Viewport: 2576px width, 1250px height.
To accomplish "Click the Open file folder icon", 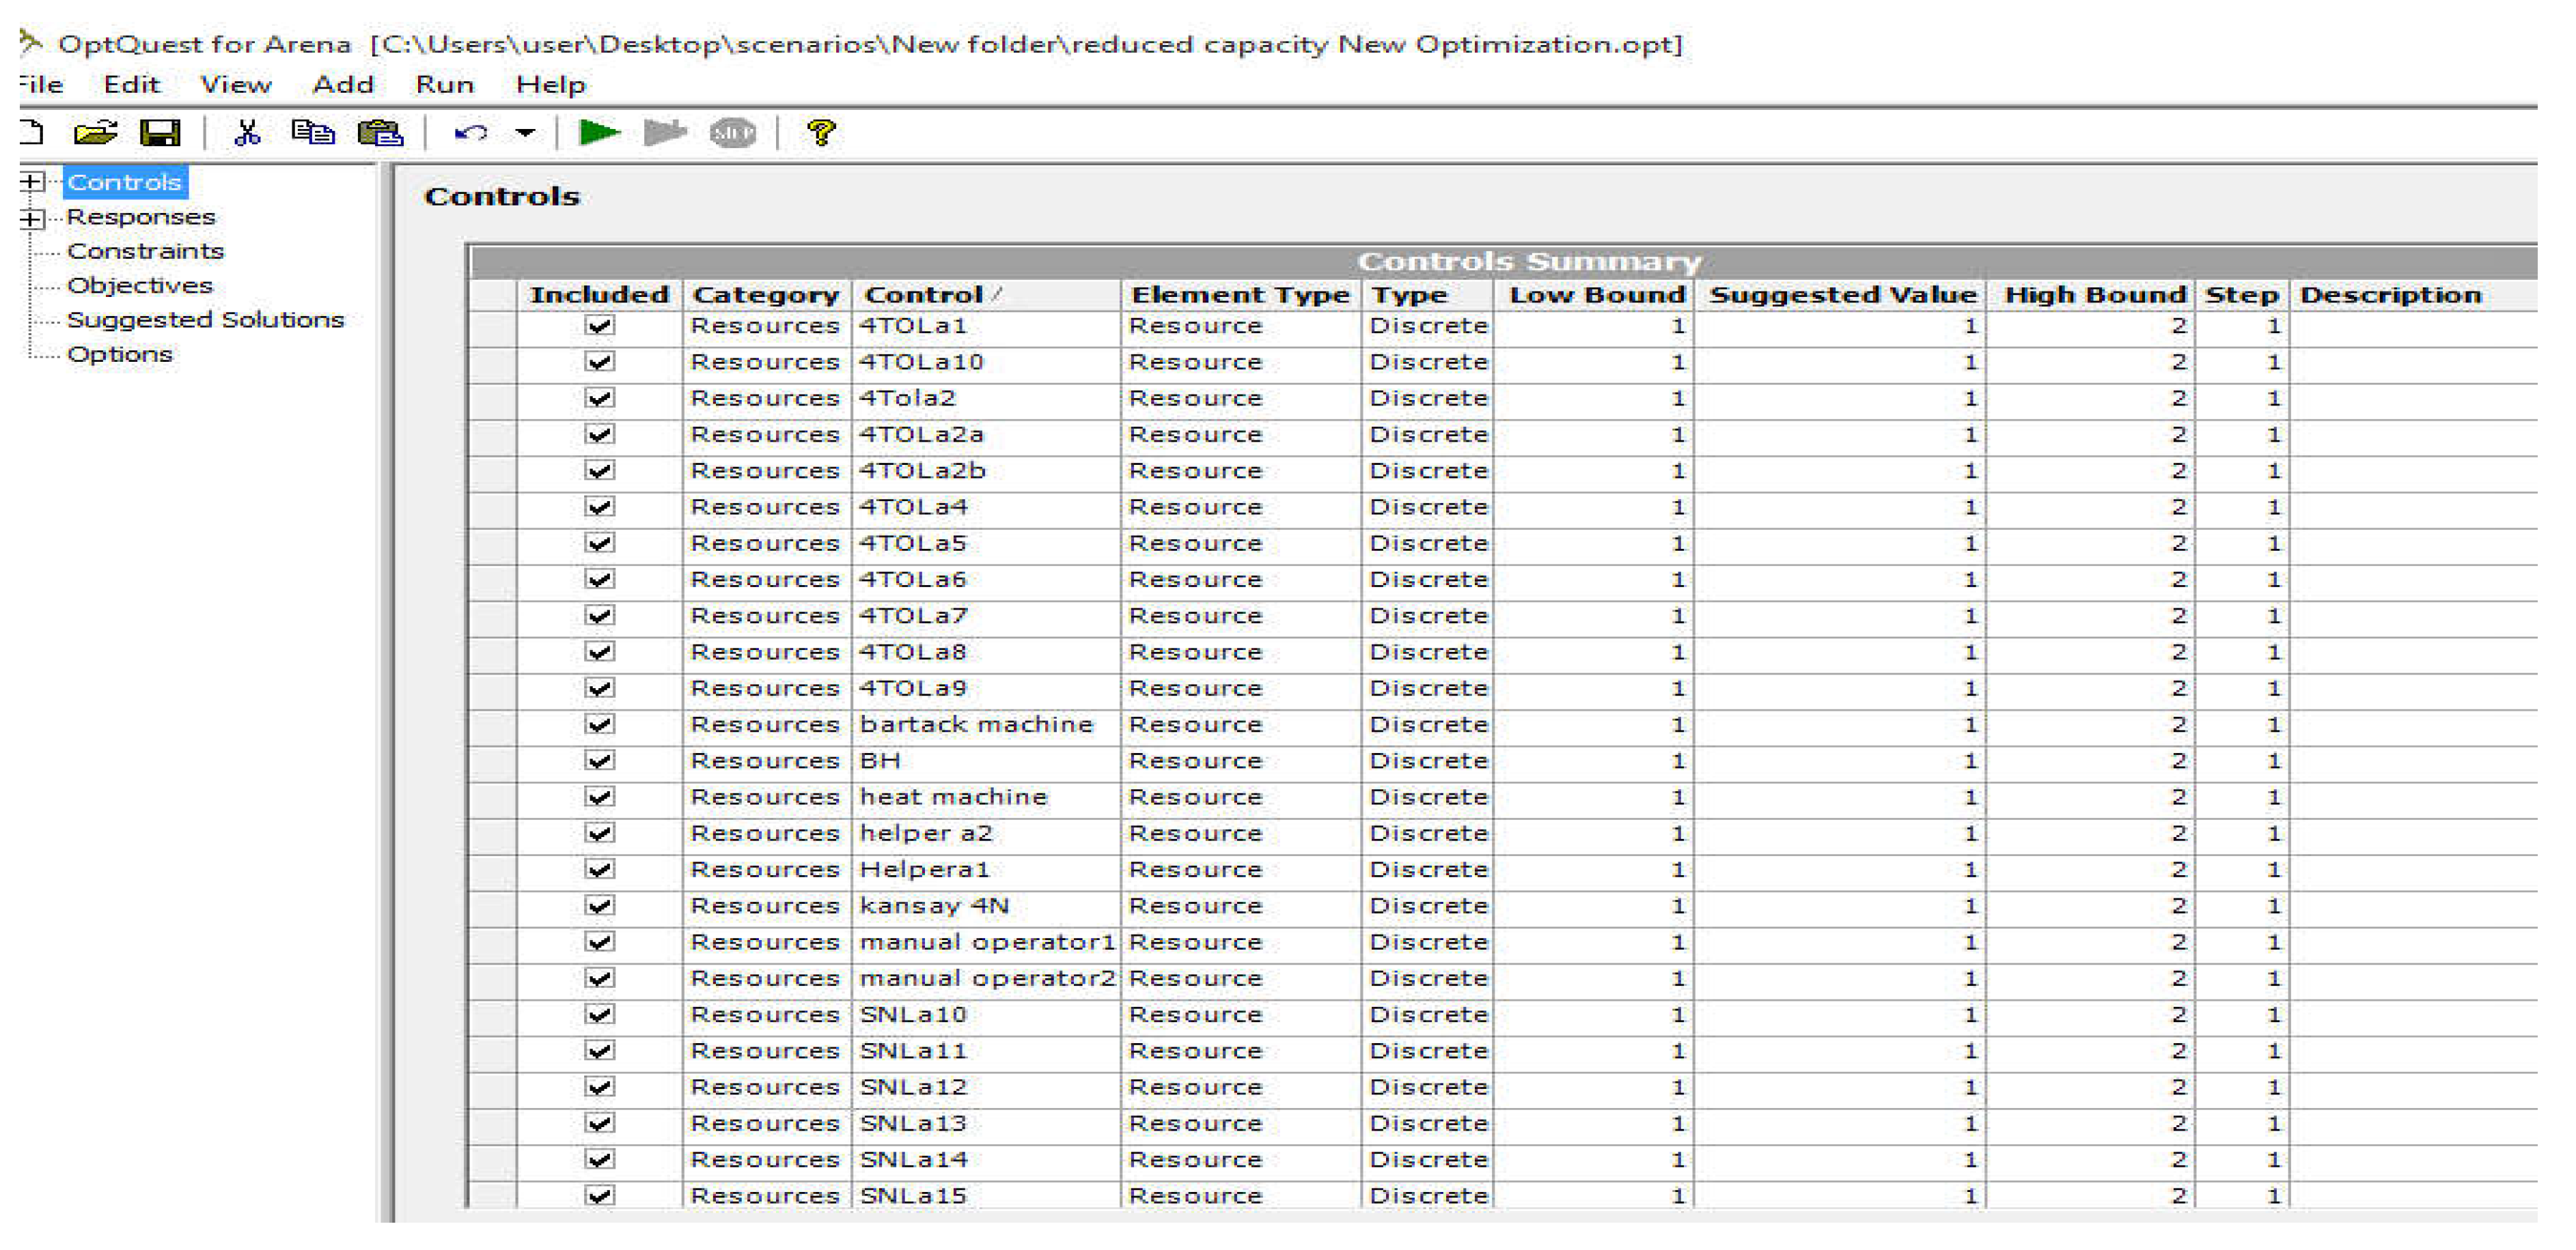I will coord(95,132).
